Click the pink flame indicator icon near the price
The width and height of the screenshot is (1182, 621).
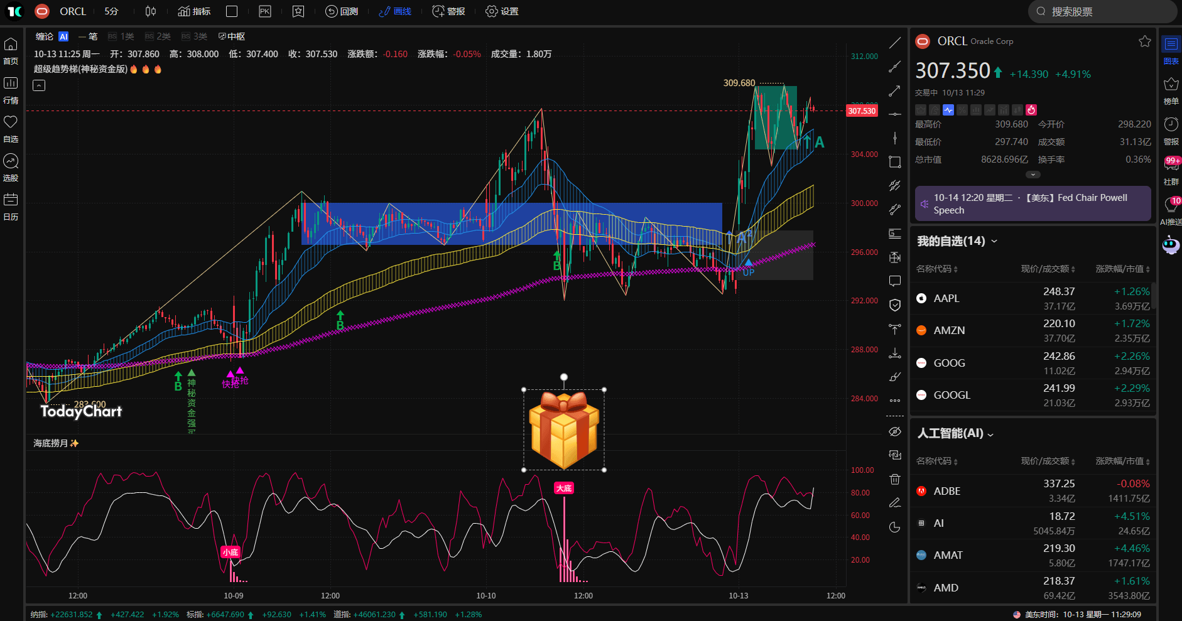tap(1031, 110)
